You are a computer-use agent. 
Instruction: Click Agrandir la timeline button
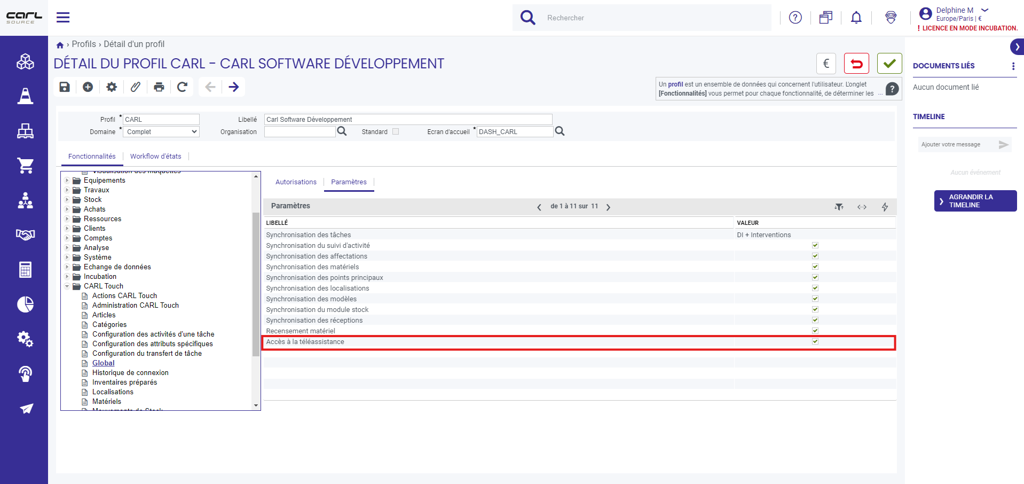click(975, 201)
